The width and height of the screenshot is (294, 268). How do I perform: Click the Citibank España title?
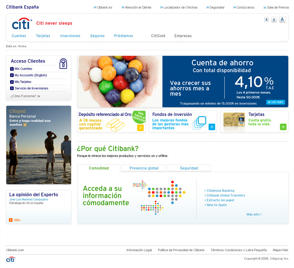click(x=22, y=7)
